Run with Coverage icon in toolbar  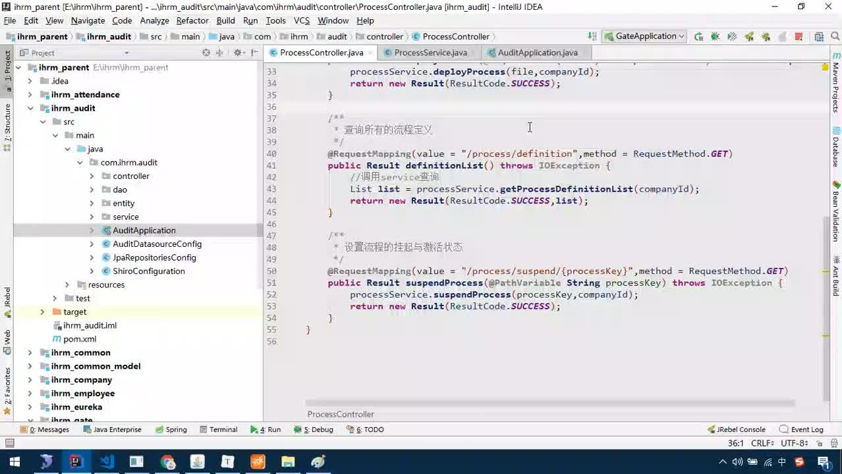(732, 37)
